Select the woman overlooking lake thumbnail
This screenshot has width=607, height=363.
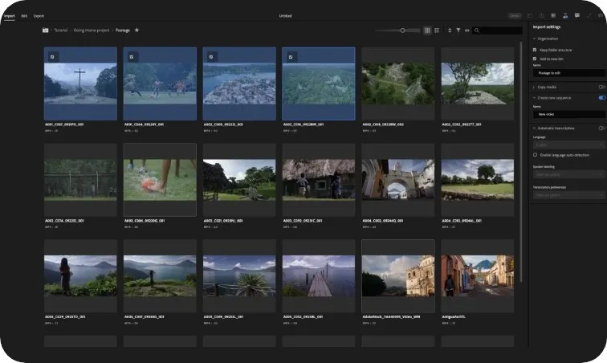click(80, 275)
